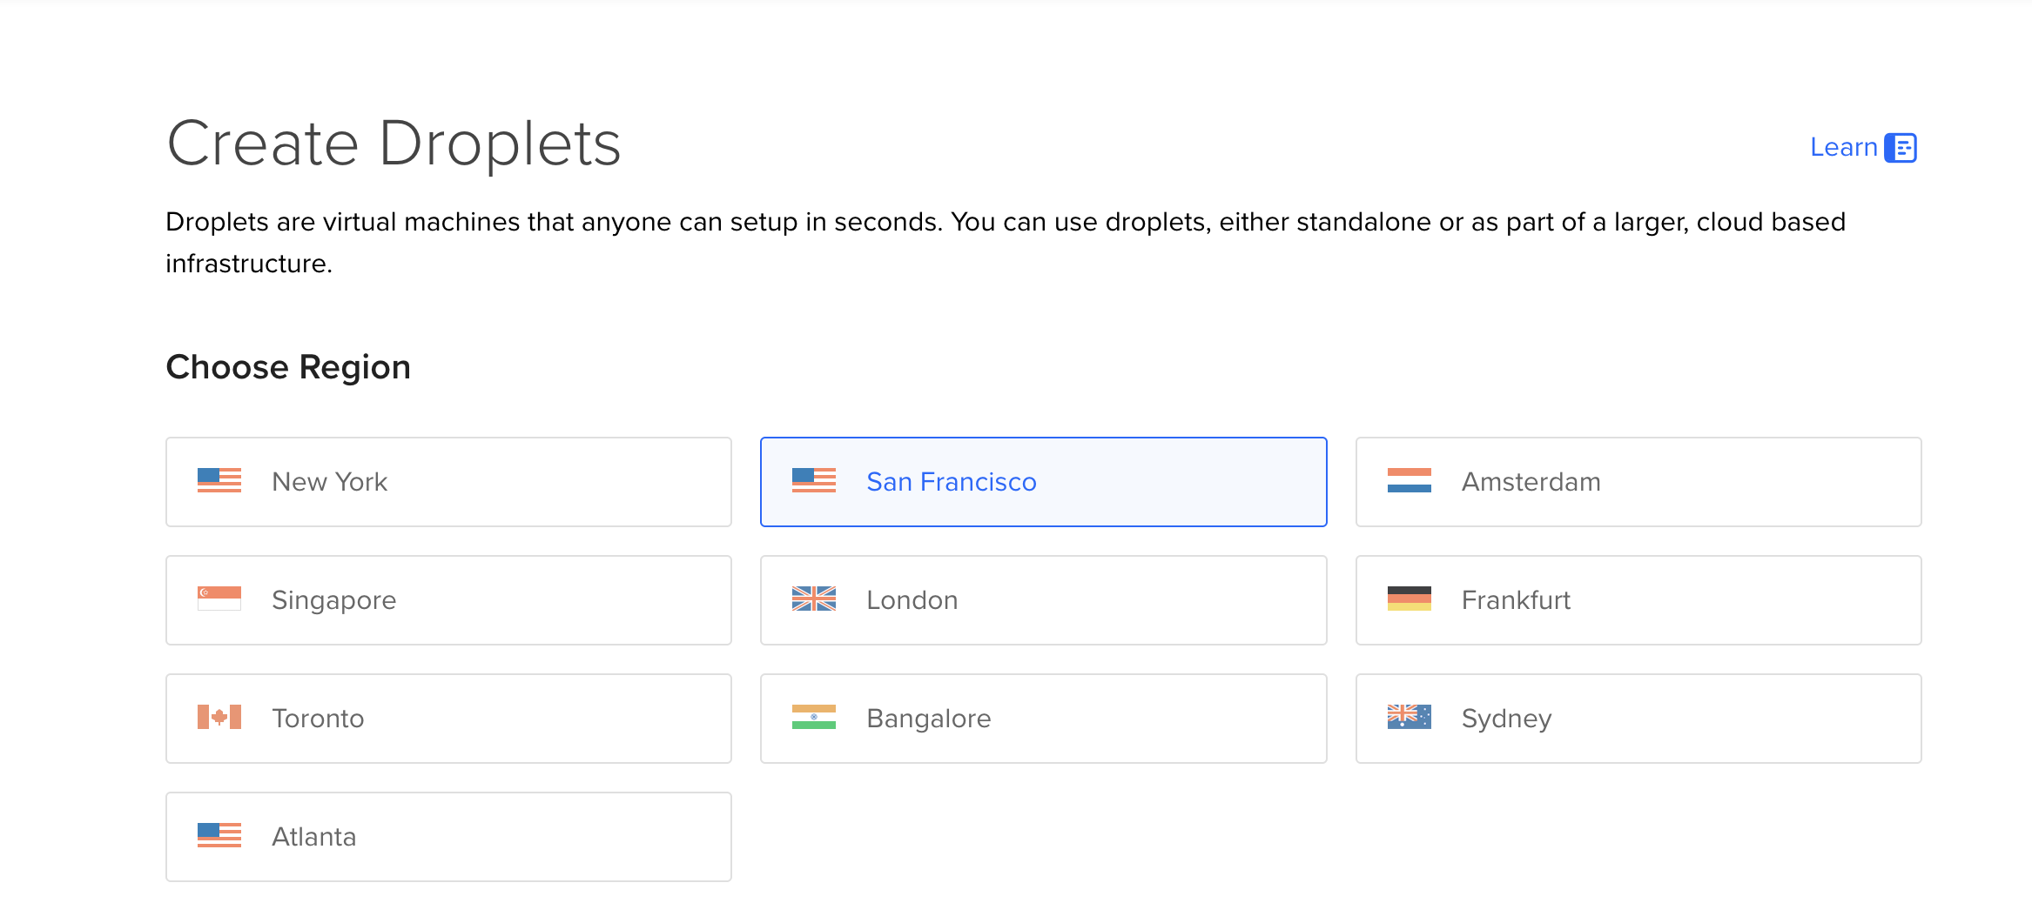Viewport: 2032px width, 903px height.
Task: Click the Choose Region section heading
Action: coord(288,367)
